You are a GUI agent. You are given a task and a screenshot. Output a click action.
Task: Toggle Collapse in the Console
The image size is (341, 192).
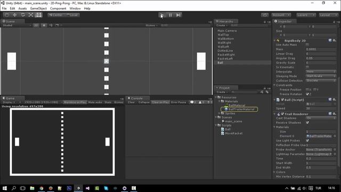coord(144,102)
